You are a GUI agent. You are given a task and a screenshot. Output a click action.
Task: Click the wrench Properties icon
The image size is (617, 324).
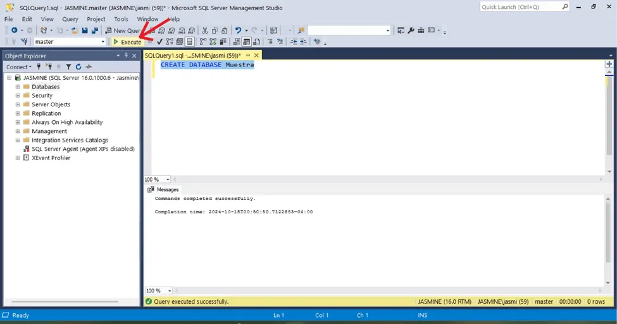coord(411,30)
